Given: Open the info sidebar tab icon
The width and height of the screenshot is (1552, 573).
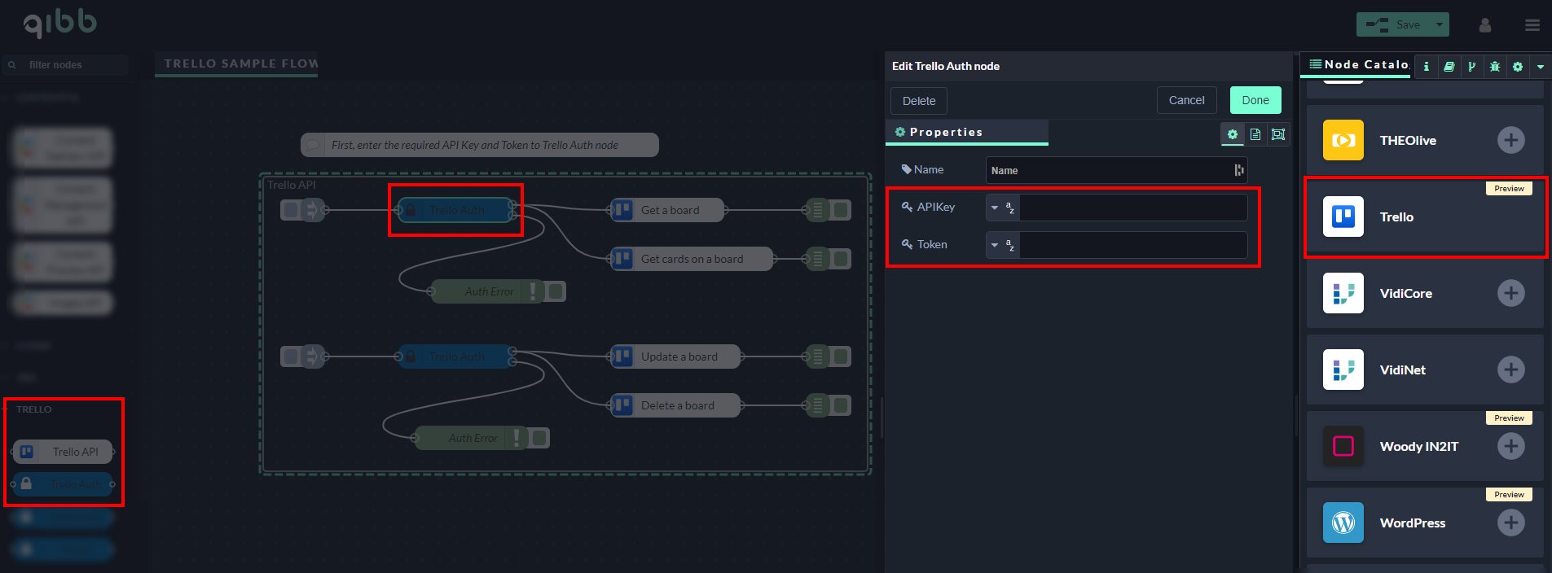Looking at the screenshot, I should [x=1426, y=67].
